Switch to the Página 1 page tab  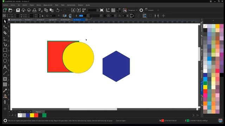38,112
